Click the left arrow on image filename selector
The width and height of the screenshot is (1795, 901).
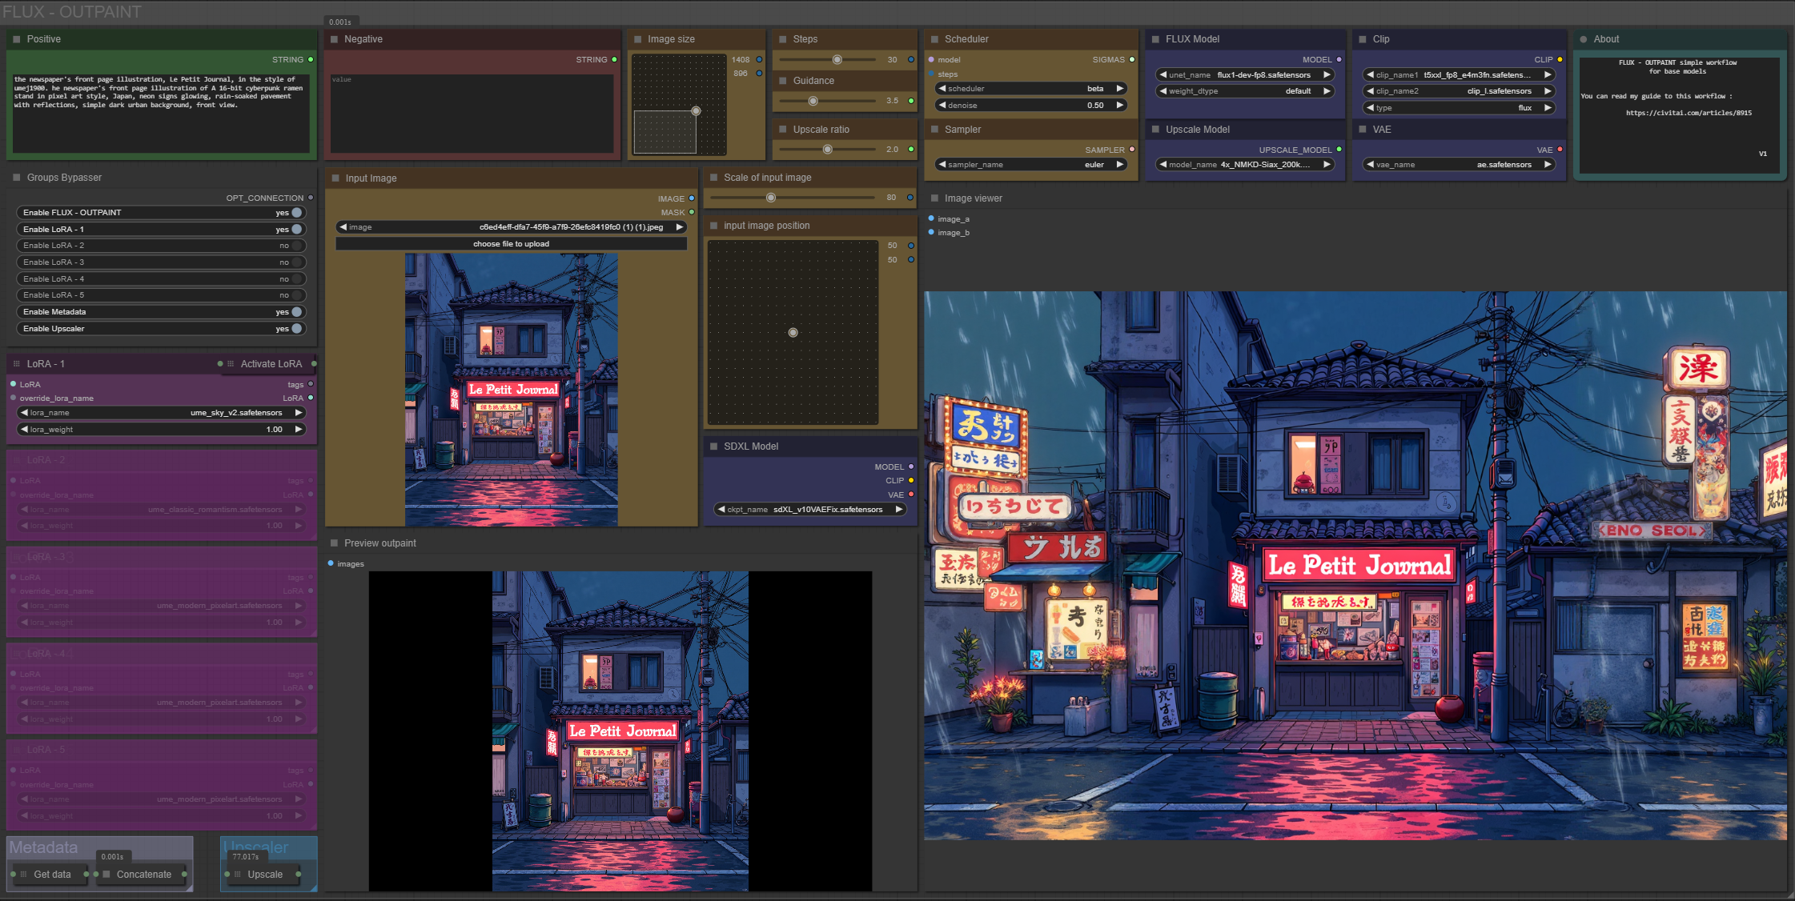343,227
